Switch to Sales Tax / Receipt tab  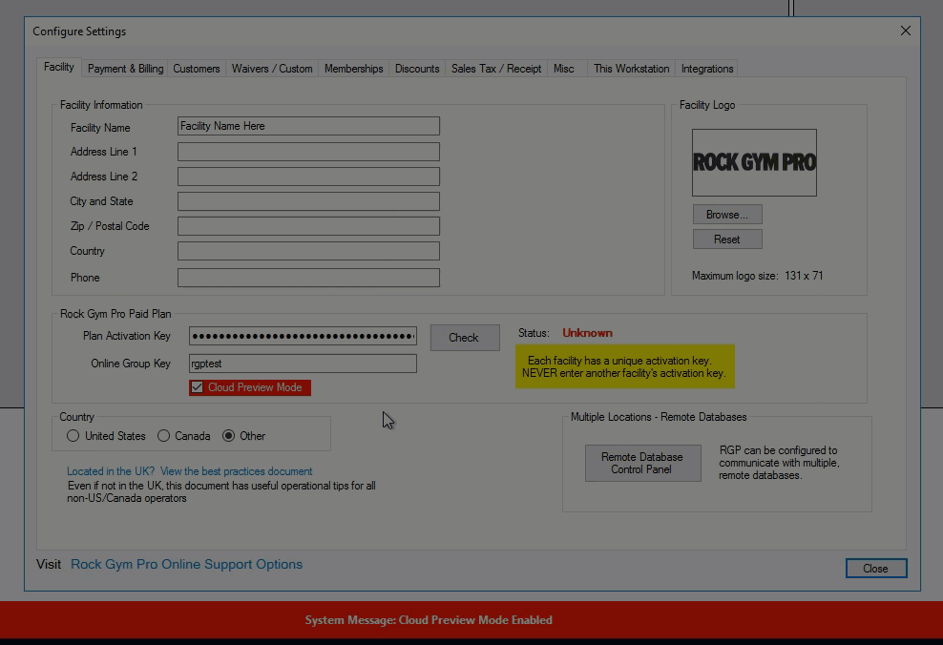tap(496, 69)
